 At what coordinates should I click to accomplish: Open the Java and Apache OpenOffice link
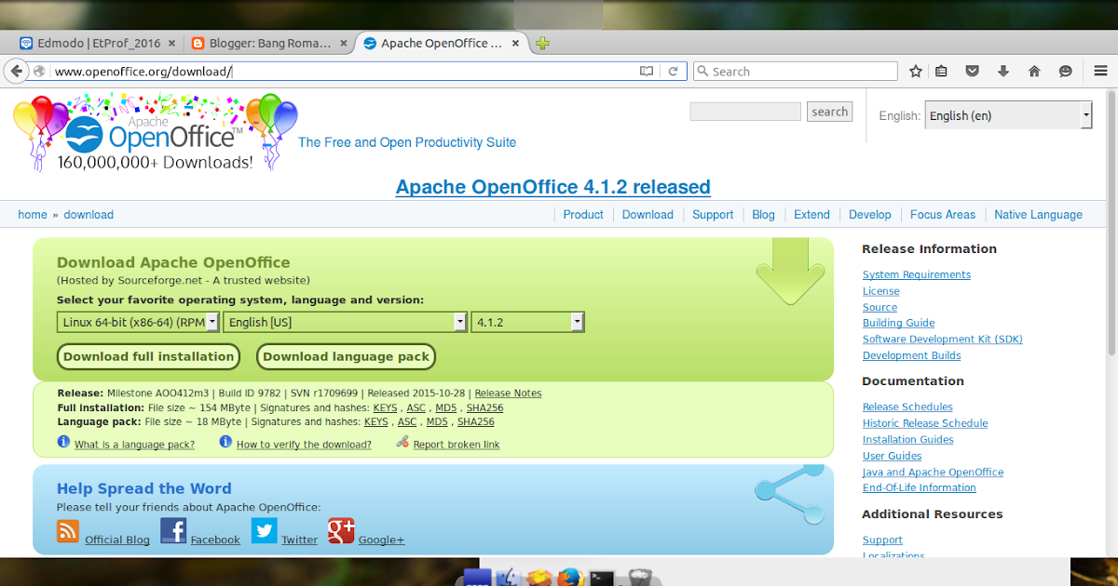(934, 473)
